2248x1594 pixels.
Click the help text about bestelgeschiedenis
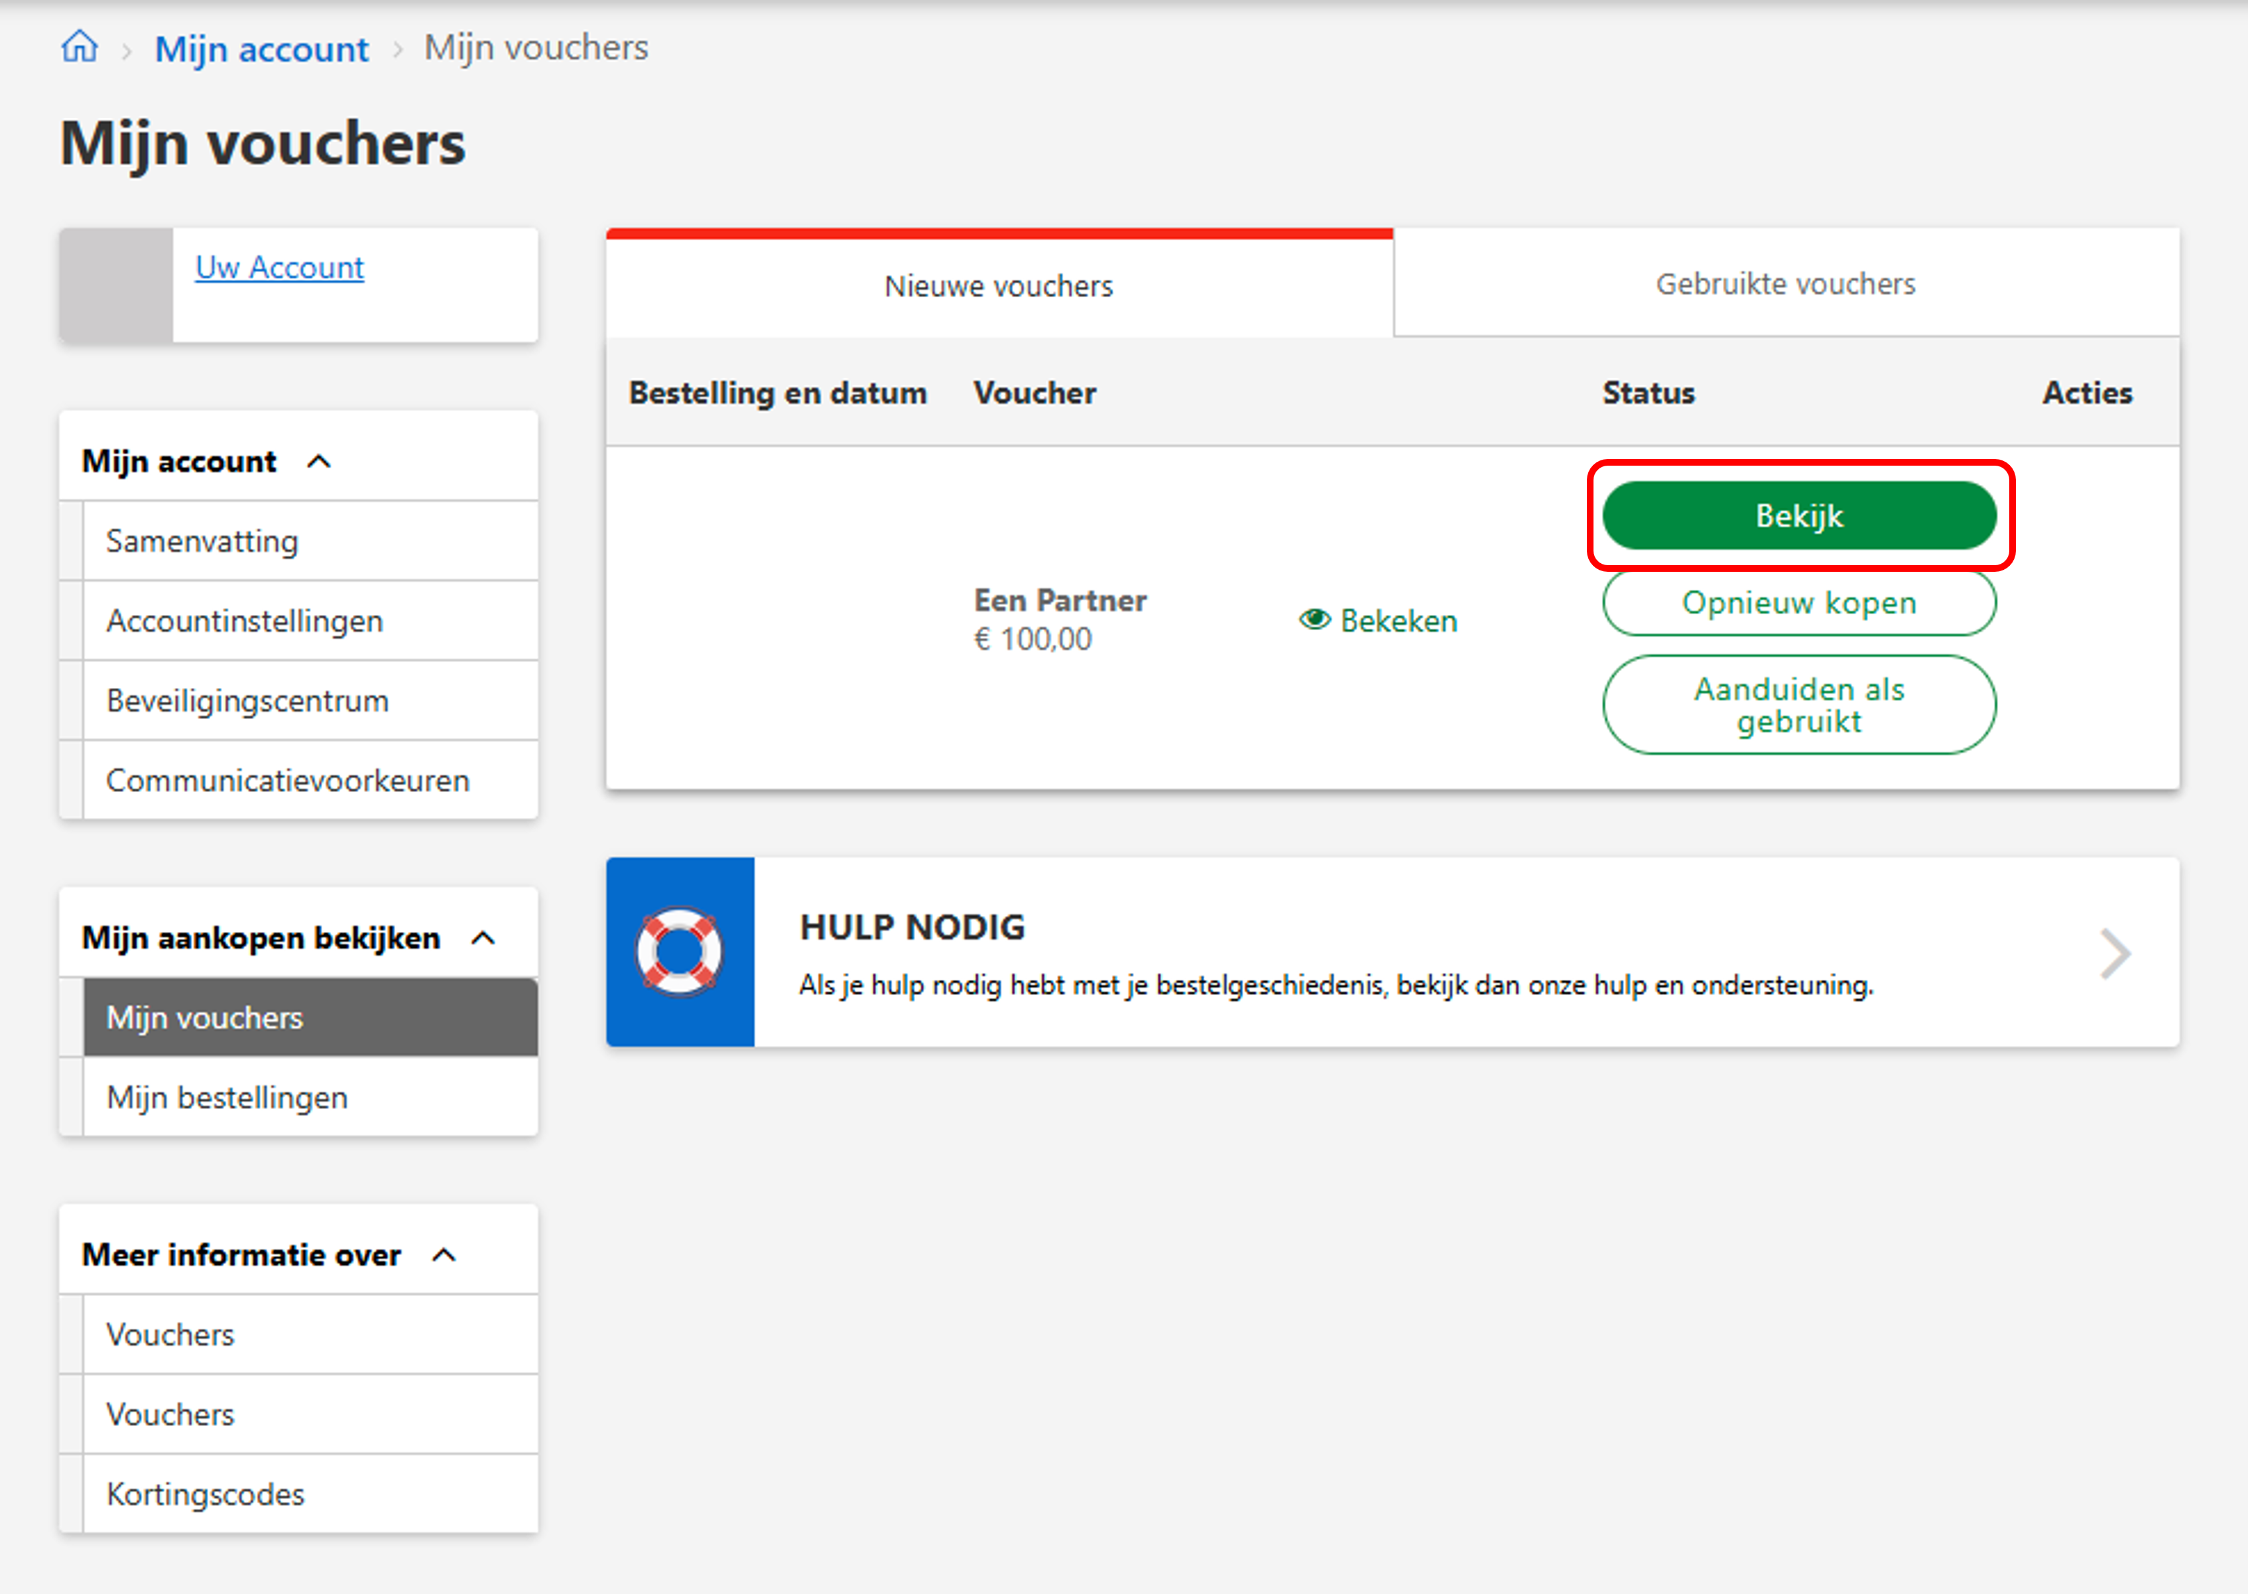pos(1336,984)
